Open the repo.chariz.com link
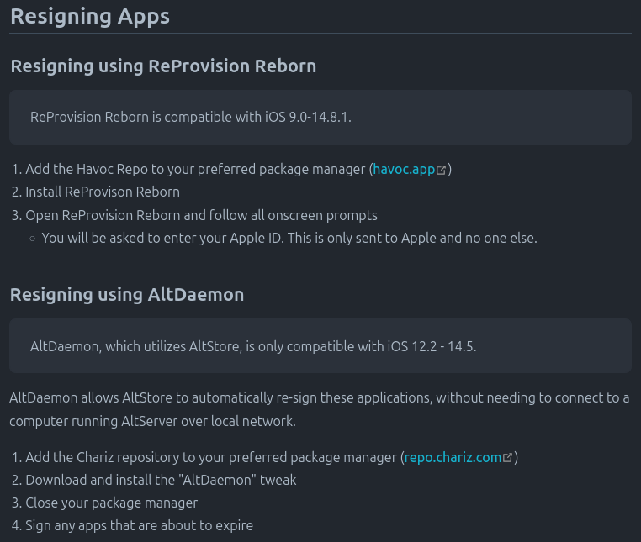This screenshot has height=542, width=641. 453,458
